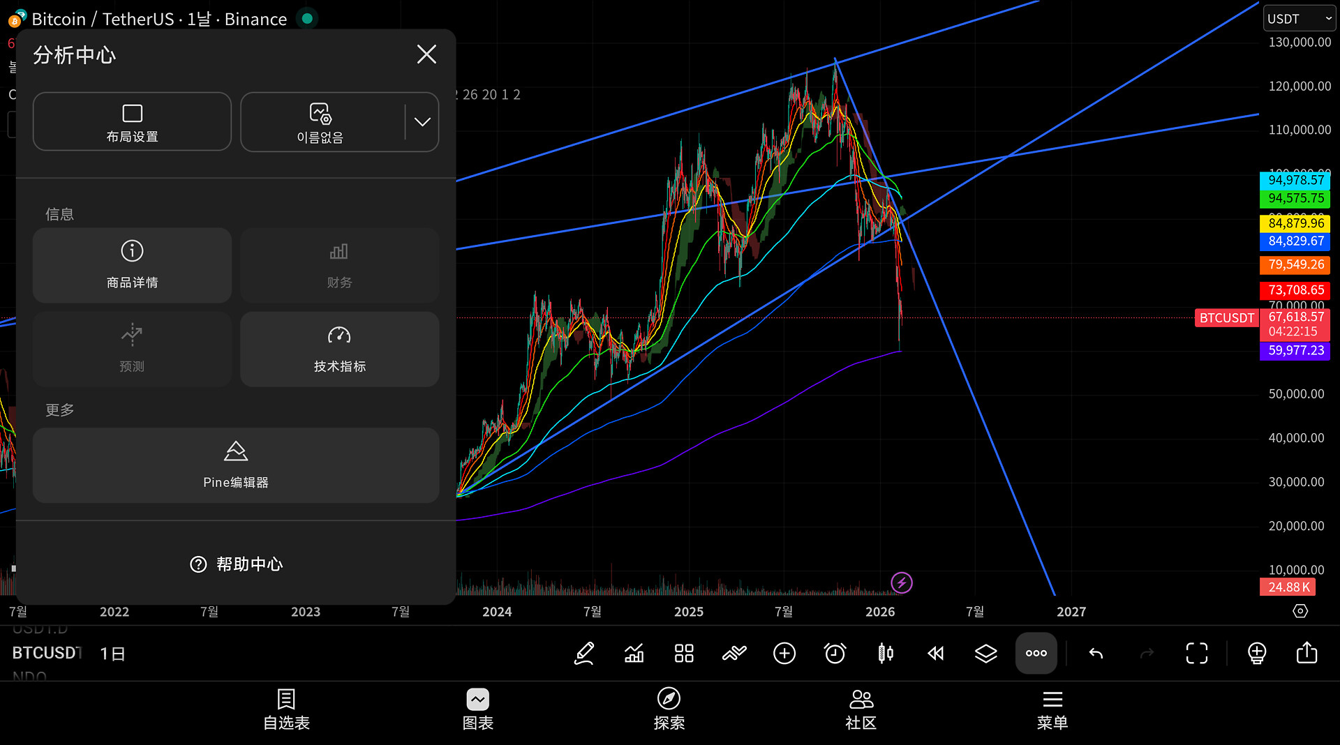Screen dimensions: 1340x745
Task: Redo the chart action
Action: pos(1147,654)
